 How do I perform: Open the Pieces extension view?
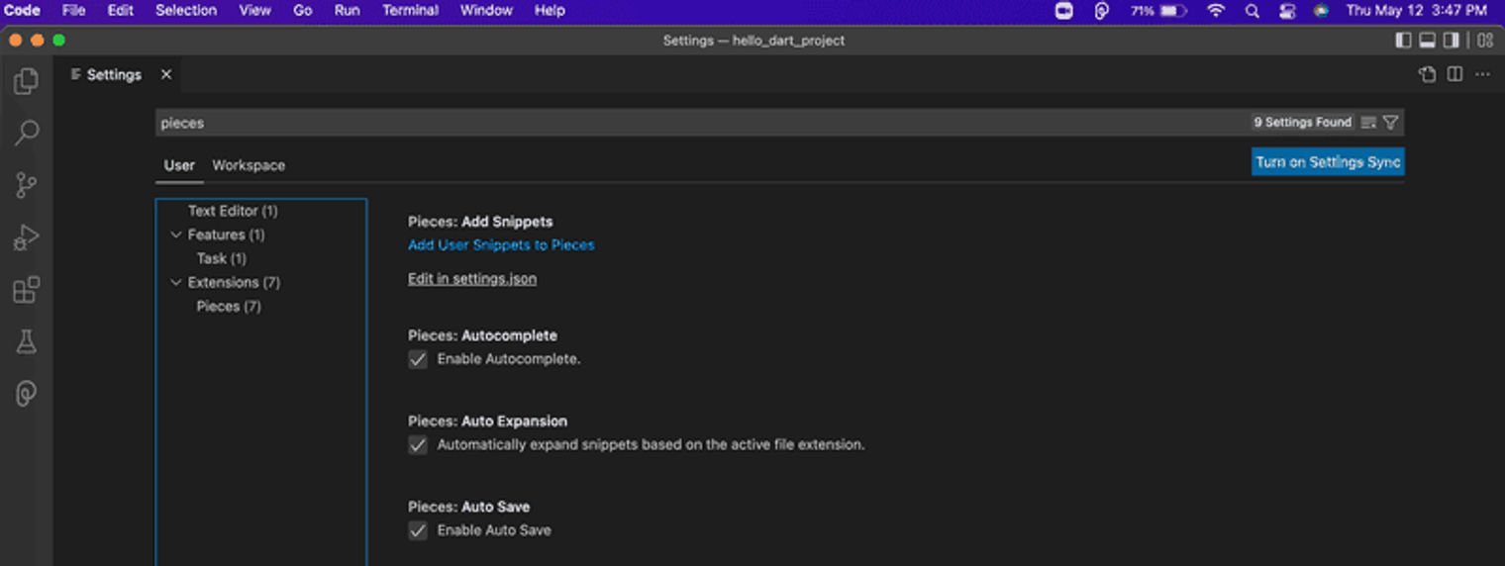(x=27, y=394)
